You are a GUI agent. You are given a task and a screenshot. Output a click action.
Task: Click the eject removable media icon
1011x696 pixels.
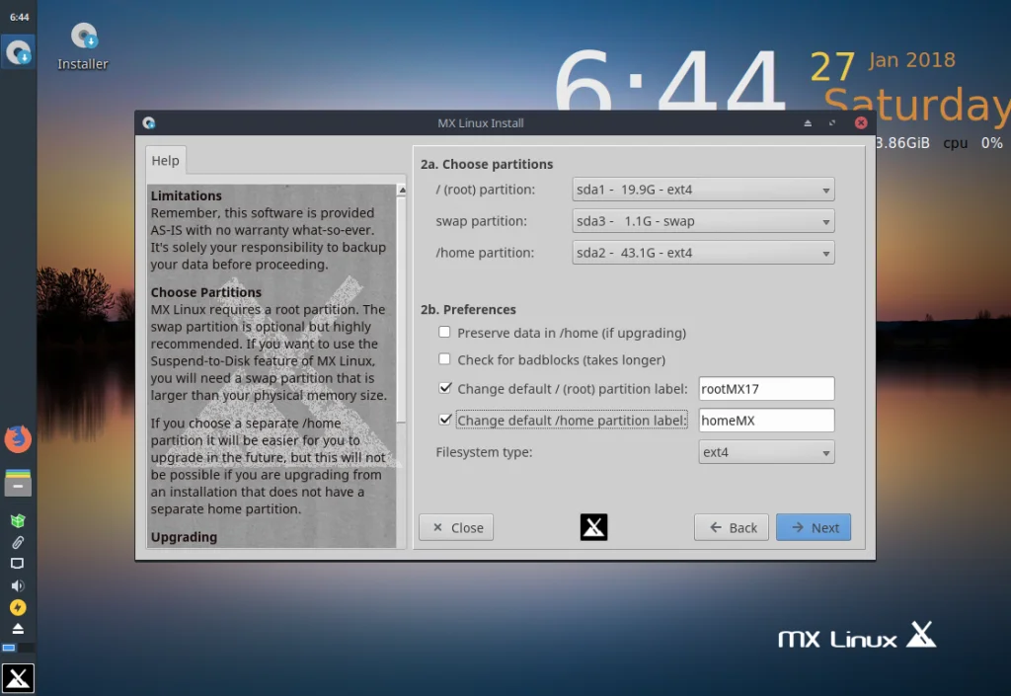[18, 628]
